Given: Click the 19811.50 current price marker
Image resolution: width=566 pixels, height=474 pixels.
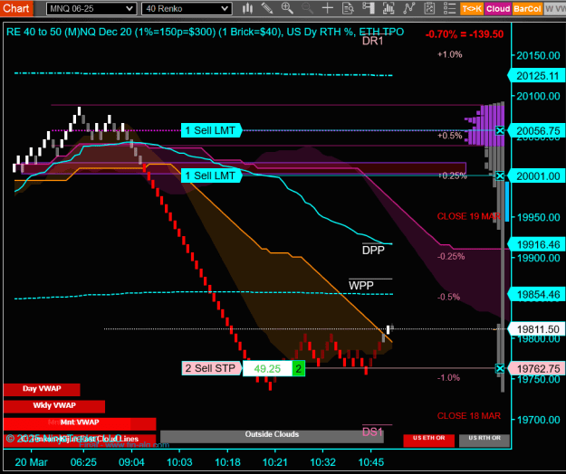Looking at the screenshot, I should (x=536, y=329).
